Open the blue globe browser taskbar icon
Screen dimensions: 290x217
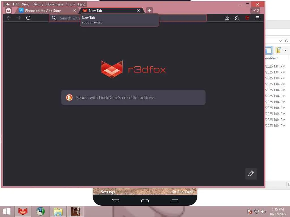click(x=40, y=211)
